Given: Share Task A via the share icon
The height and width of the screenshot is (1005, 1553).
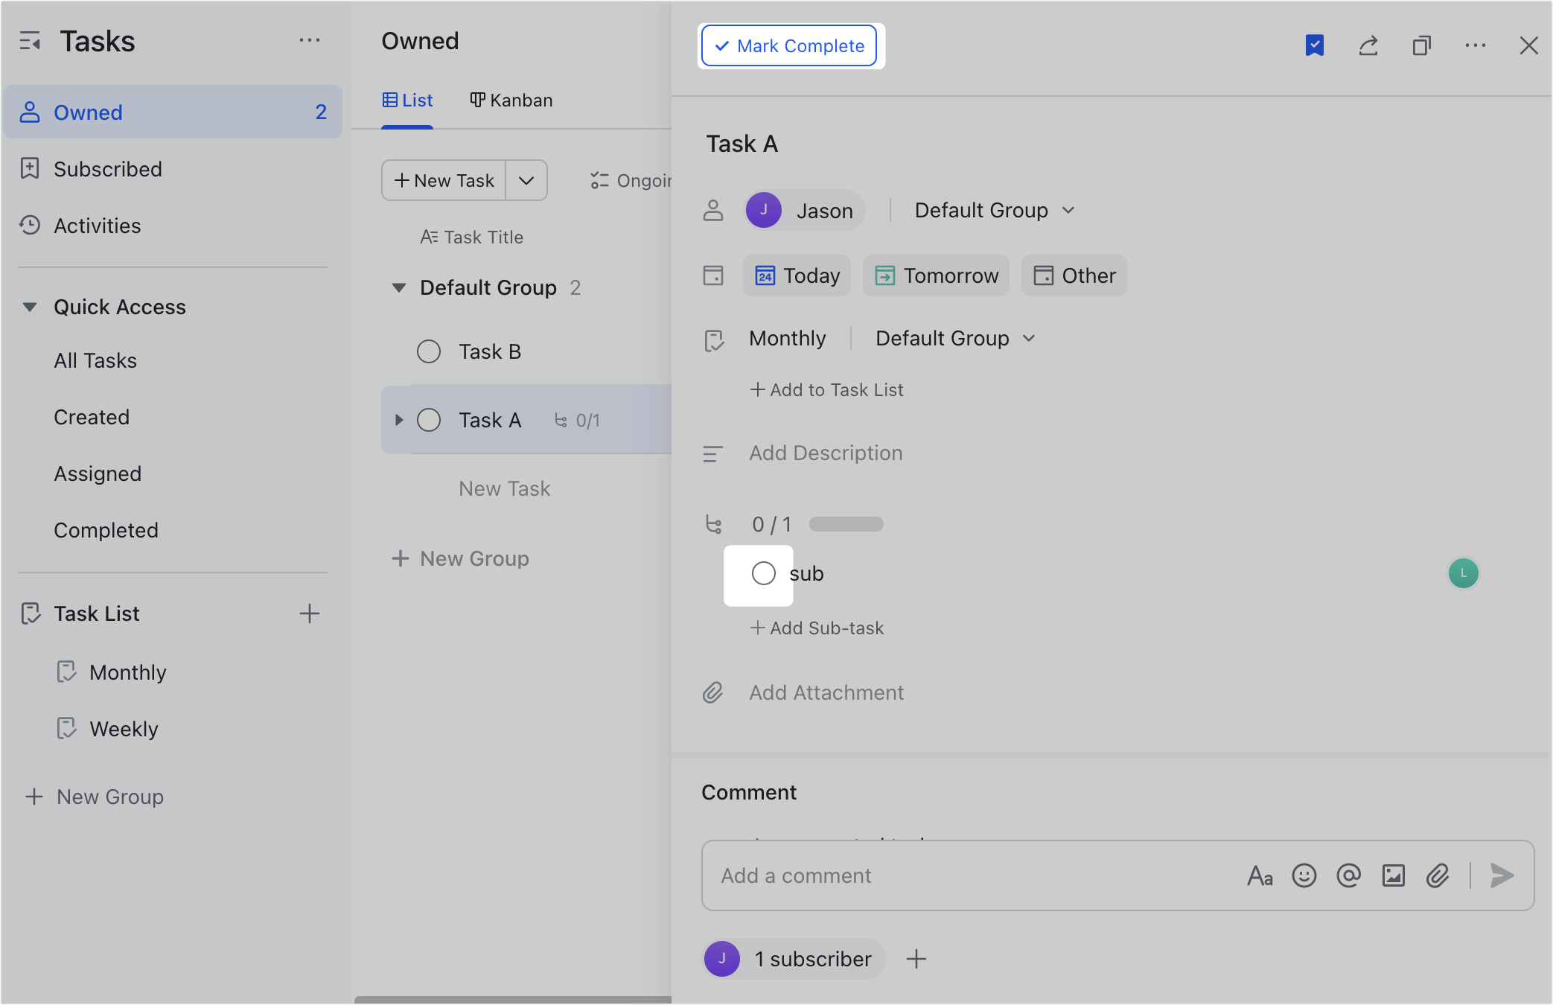Looking at the screenshot, I should pyautogui.click(x=1368, y=45).
